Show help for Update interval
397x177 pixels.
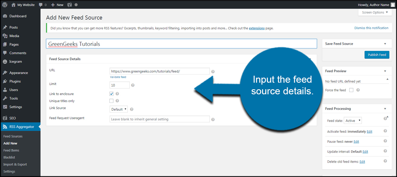tap(385, 151)
